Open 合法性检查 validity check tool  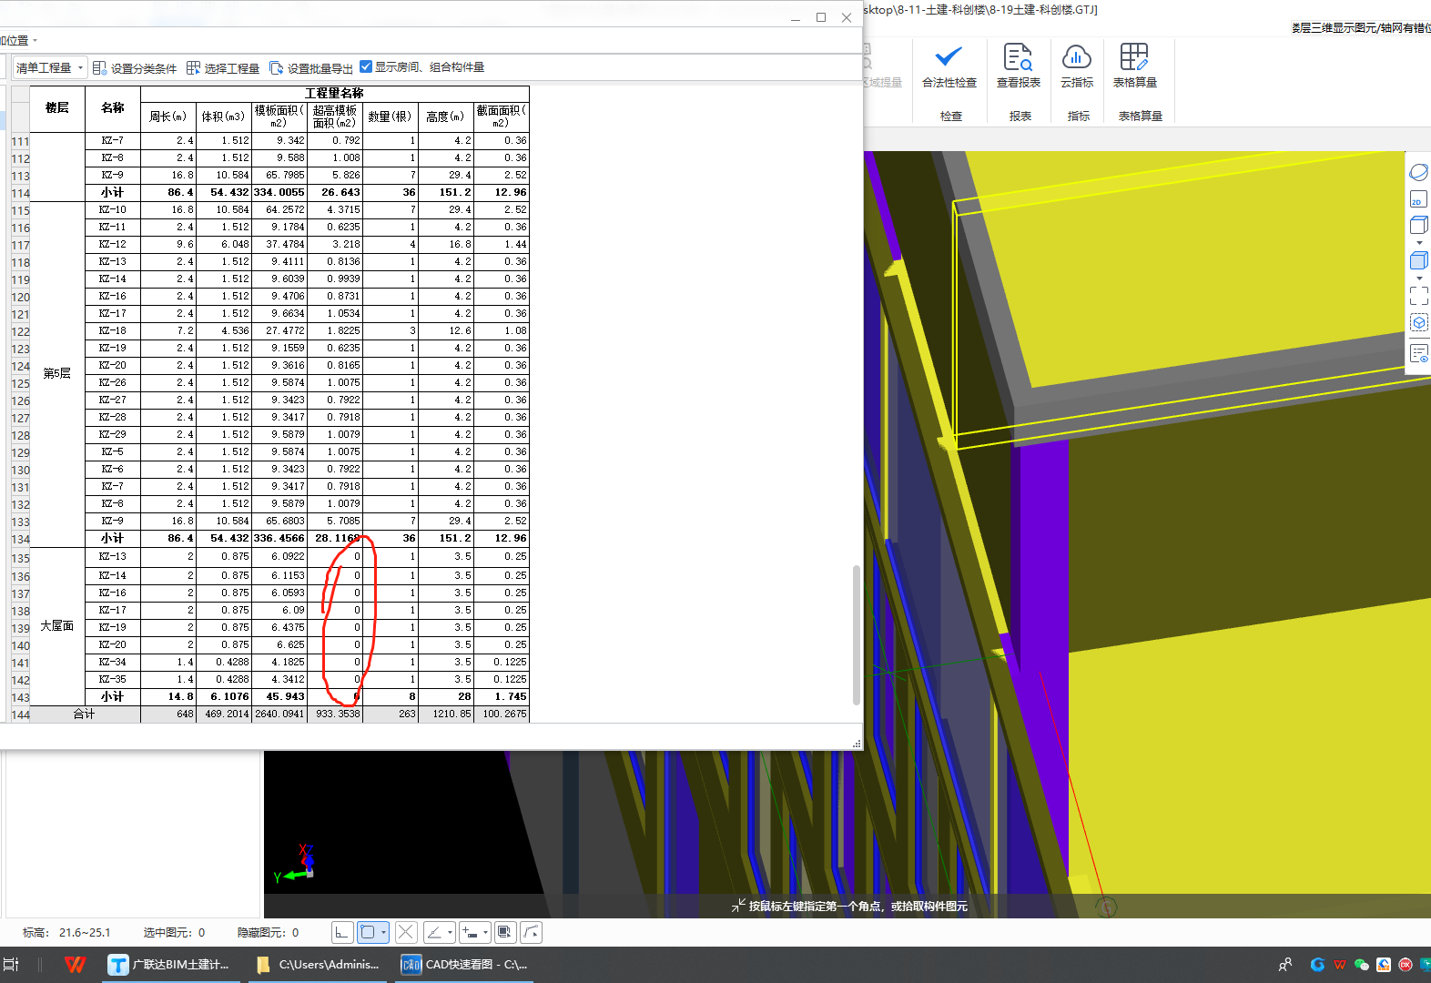pyautogui.click(x=949, y=66)
